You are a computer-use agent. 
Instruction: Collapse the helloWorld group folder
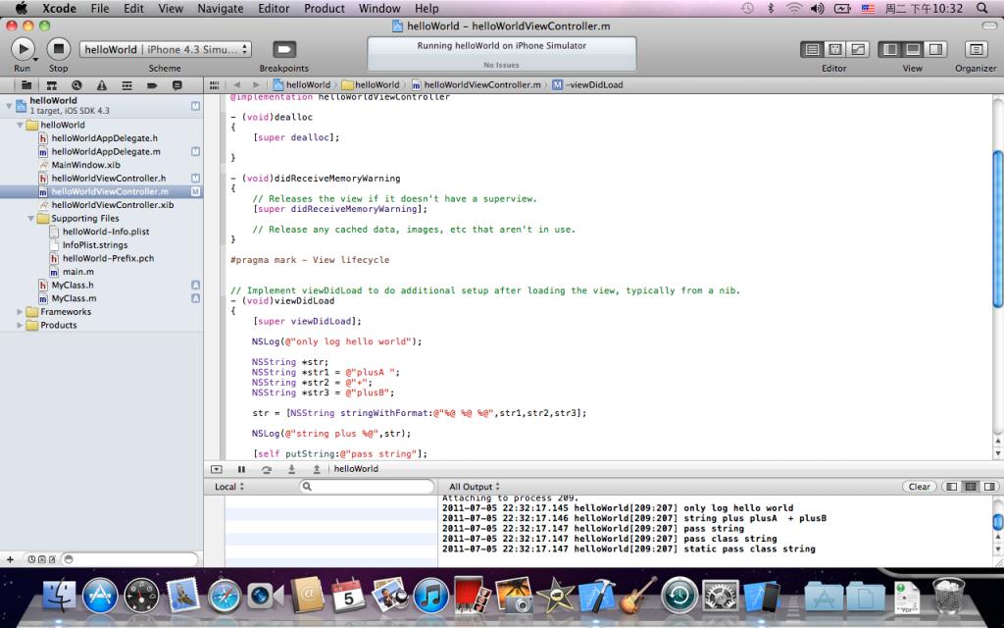(x=20, y=125)
